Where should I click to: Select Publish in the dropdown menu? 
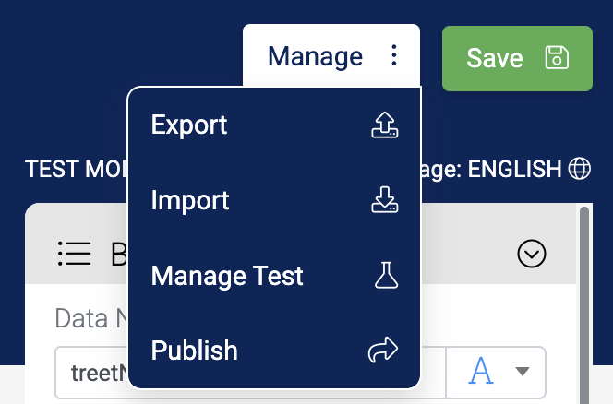[274, 350]
